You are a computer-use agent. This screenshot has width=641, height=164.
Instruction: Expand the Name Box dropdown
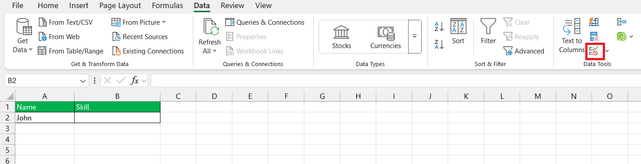(x=83, y=81)
